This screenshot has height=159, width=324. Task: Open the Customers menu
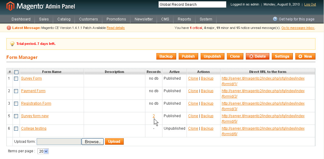pyautogui.click(x=89, y=19)
